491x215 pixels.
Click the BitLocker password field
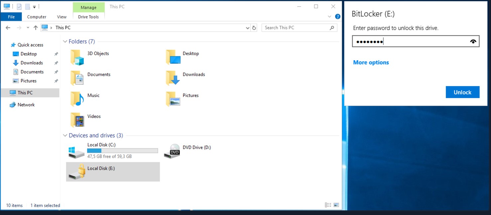pos(416,41)
